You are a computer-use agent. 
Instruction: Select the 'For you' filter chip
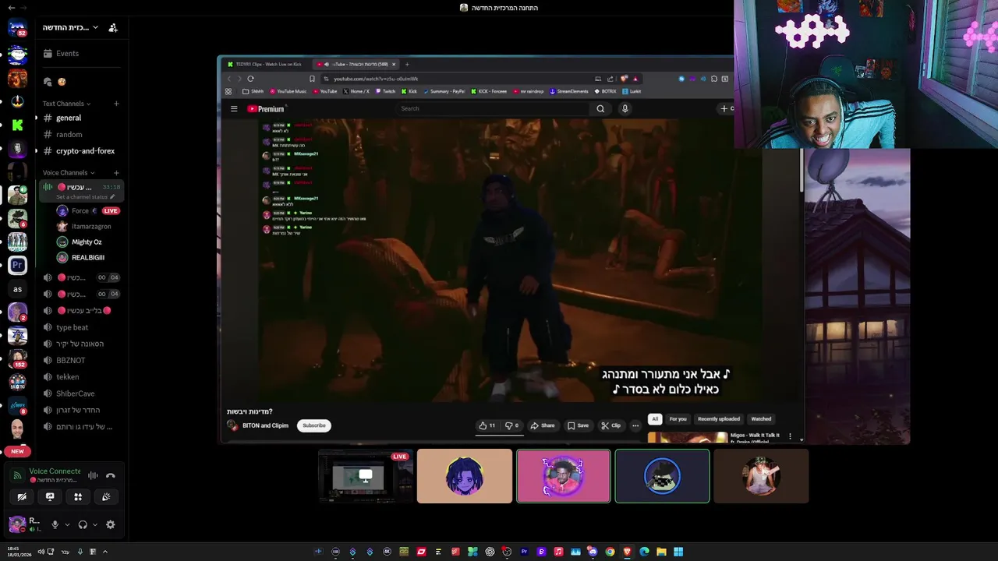pyautogui.click(x=678, y=419)
